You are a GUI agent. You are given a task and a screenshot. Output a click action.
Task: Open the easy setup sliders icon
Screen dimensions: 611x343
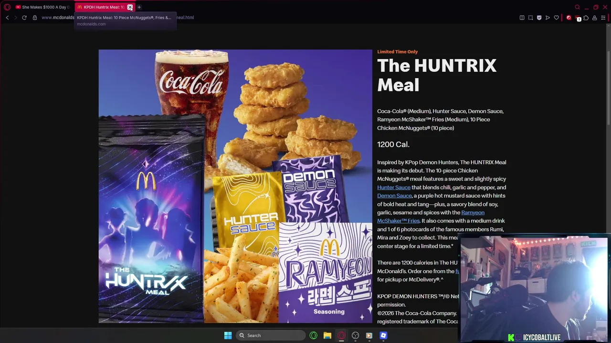[x=603, y=18]
